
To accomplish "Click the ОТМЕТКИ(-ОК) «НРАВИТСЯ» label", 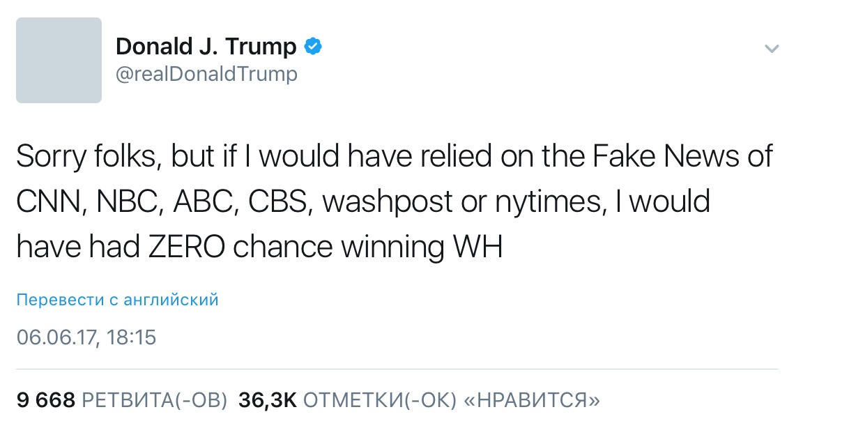I will (452, 400).
